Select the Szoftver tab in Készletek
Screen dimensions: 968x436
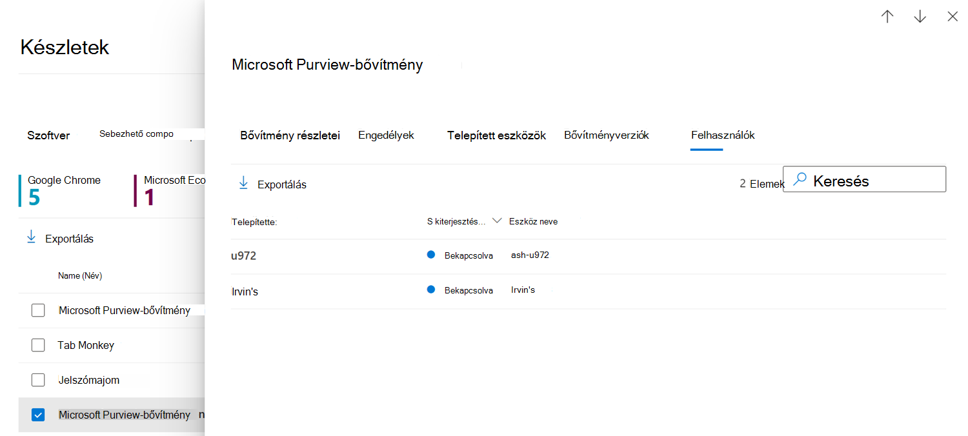(x=48, y=135)
